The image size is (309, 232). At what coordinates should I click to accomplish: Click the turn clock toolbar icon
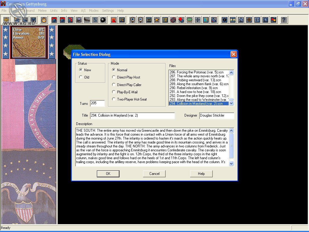[43, 20]
